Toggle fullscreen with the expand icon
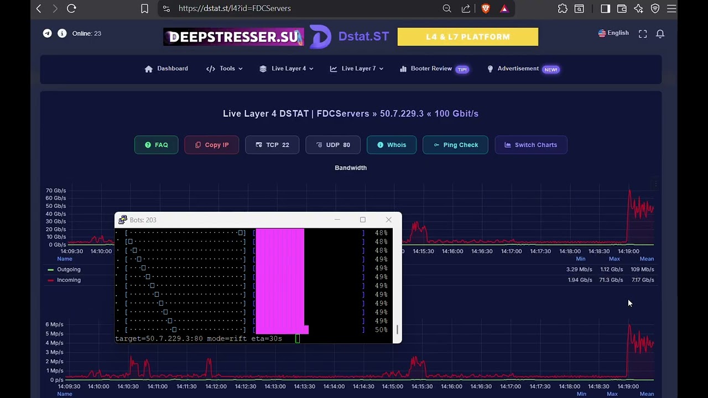This screenshot has width=708, height=398. pyautogui.click(x=643, y=34)
